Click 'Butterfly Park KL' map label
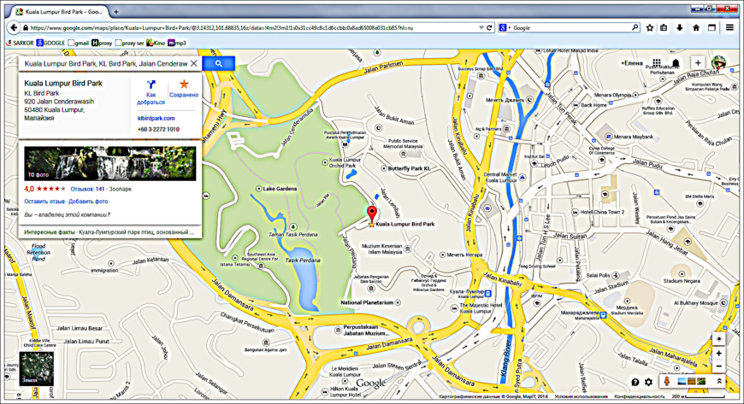The width and height of the screenshot is (744, 404). [409, 168]
